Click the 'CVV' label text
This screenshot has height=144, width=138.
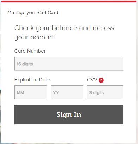(92, 80)
